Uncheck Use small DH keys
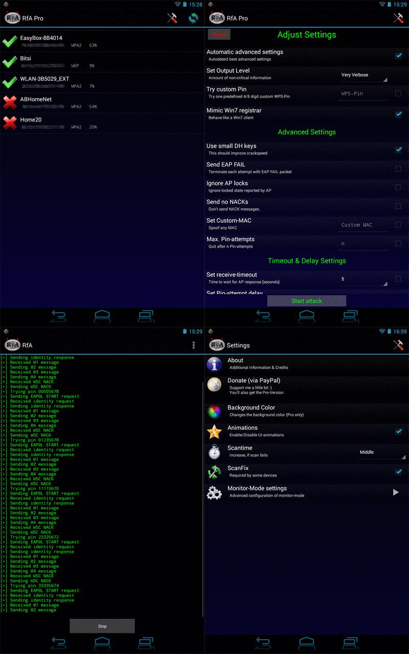The height and width of the screenshot is (654, 409). tap(398, 150)
